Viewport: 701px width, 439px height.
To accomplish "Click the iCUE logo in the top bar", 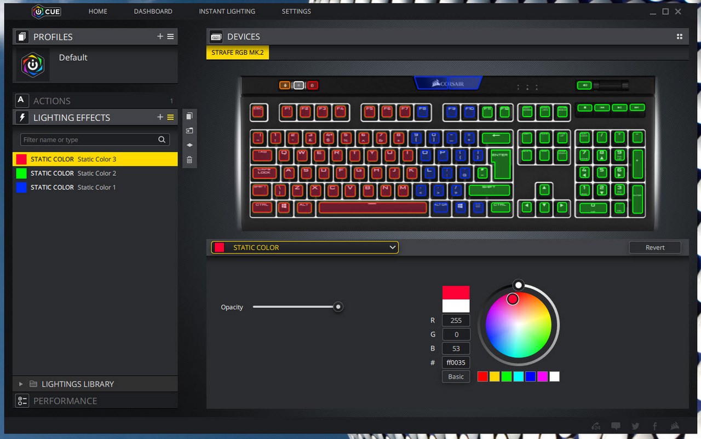I will pos(46,11).
